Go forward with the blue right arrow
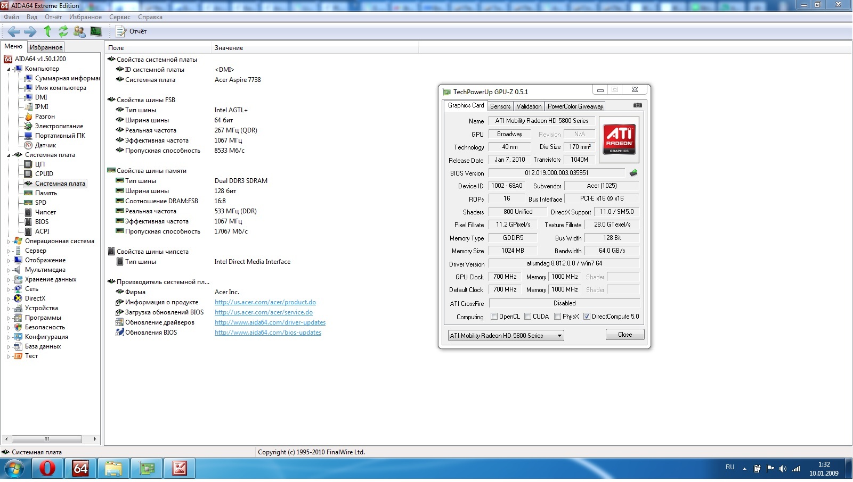853x482 pixels. [30, 31]
